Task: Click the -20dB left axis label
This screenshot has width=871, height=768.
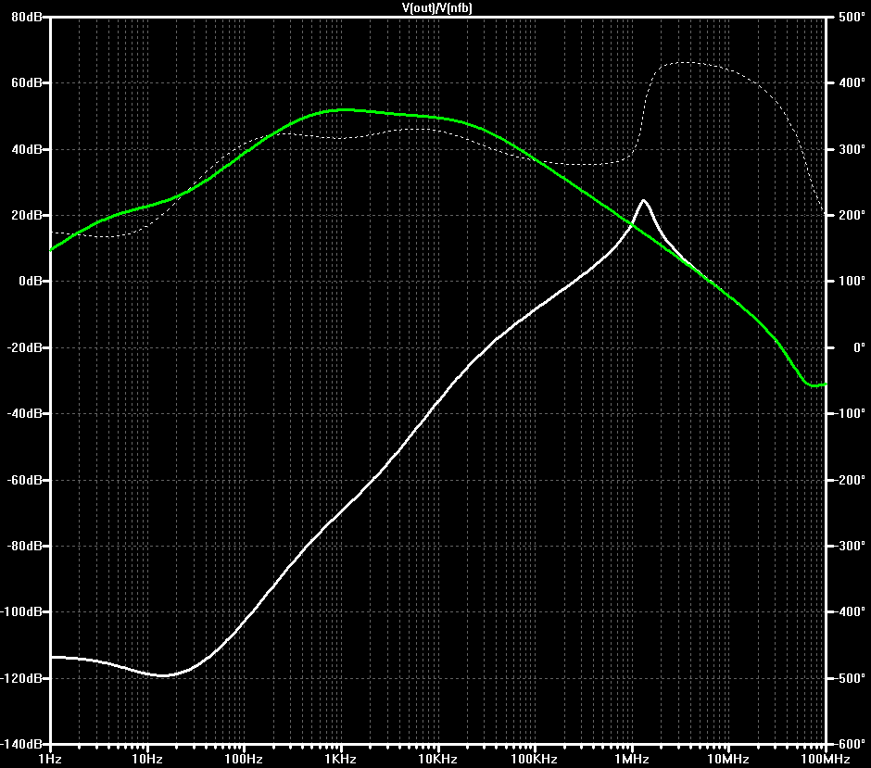Action: point(25,347)
